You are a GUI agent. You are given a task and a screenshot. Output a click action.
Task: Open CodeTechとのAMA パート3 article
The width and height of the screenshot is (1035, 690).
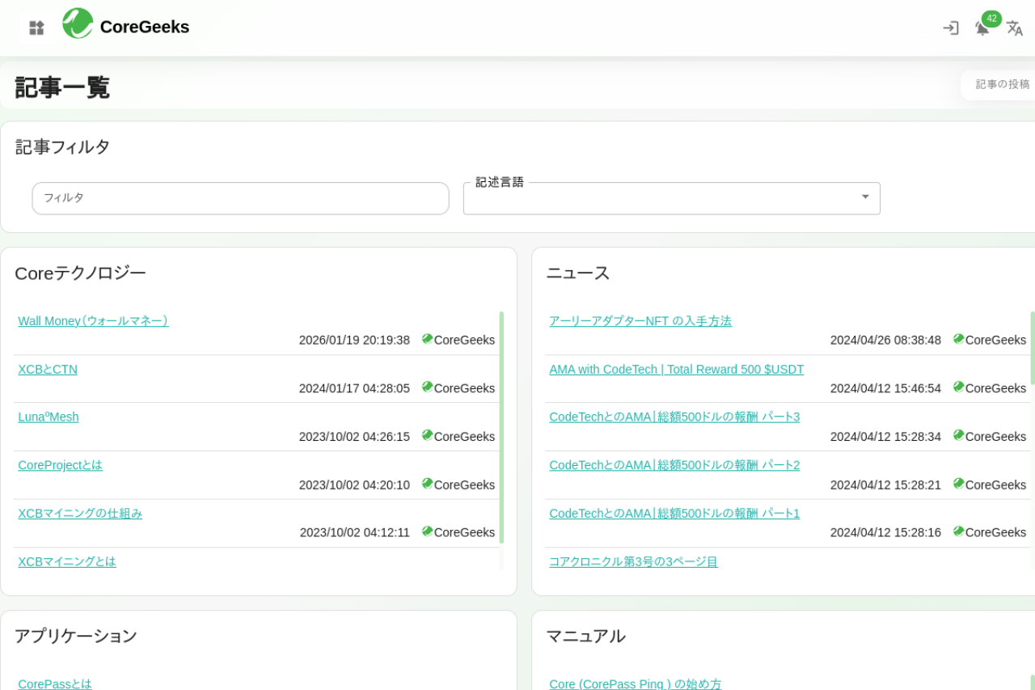[674, 417]
